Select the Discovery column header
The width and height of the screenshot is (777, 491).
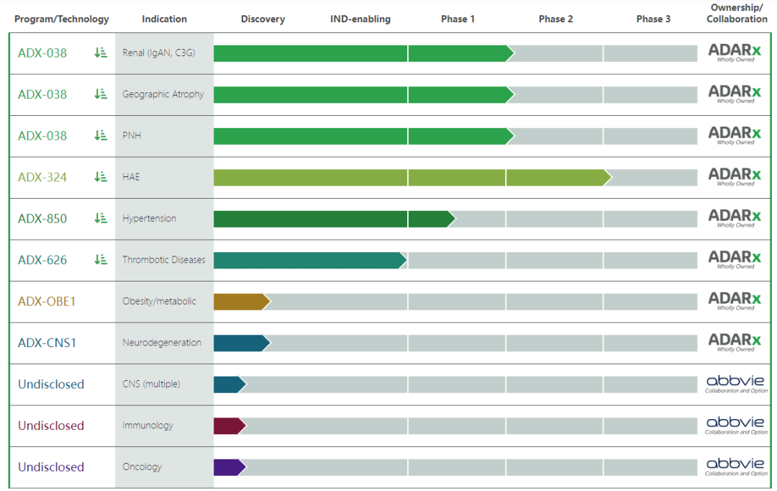(263, 19)
